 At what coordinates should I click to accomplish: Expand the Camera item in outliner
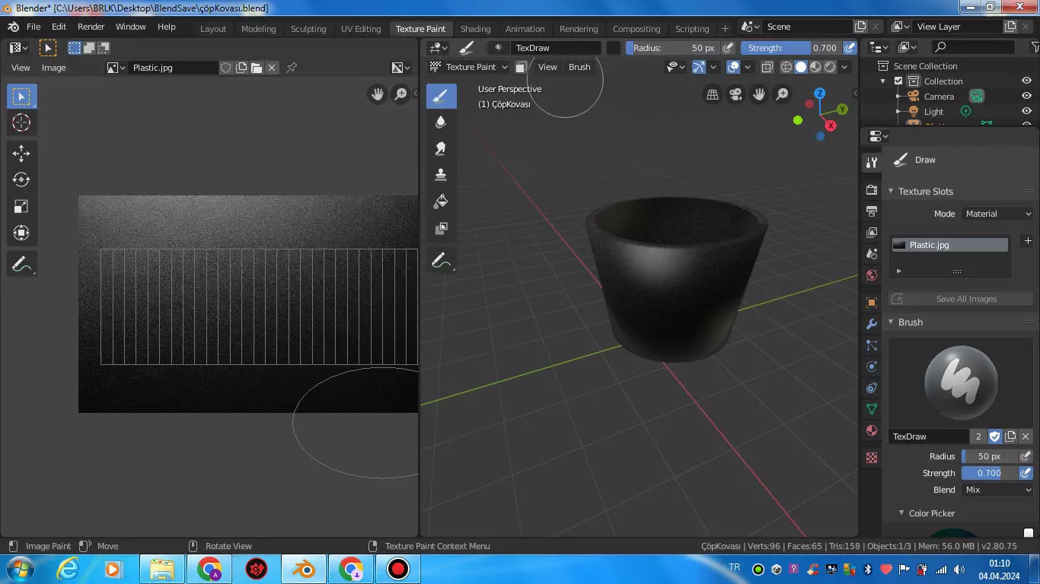pos(898,97)
